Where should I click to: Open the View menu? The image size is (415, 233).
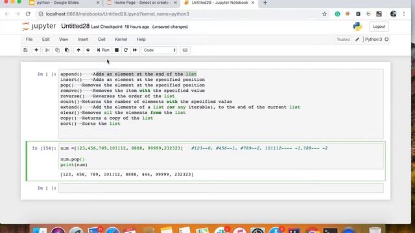(x=64, y=39)
